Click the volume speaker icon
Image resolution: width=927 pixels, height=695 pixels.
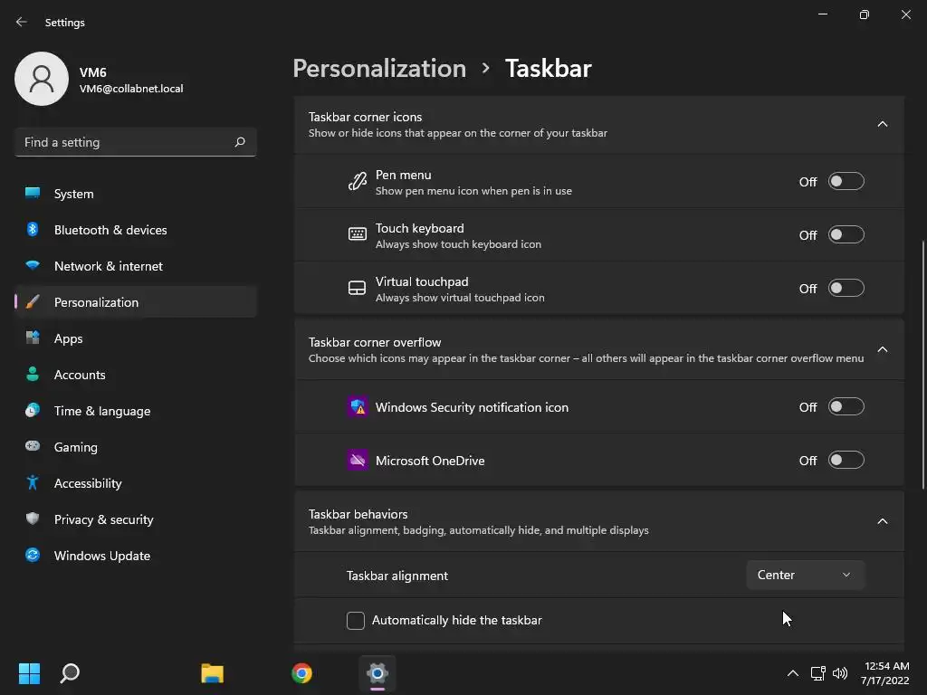pos(840,673)
